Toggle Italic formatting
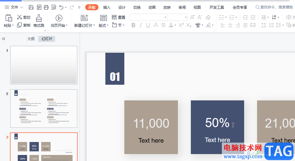This screenshot has width=295, height=161. [x=141, y=25]
